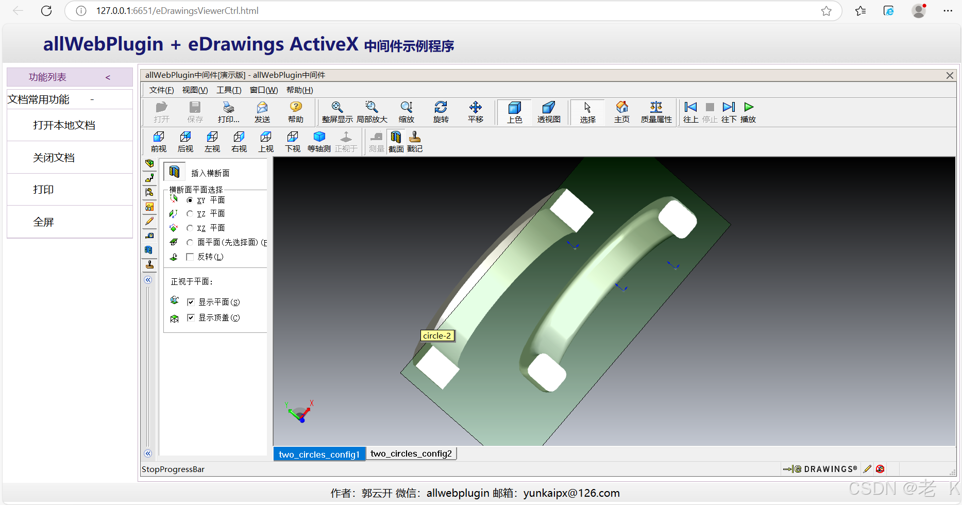962x505 pixels.
Task: Click the browser refresh button
Action: pyautogui.click(x=46, y=11)
